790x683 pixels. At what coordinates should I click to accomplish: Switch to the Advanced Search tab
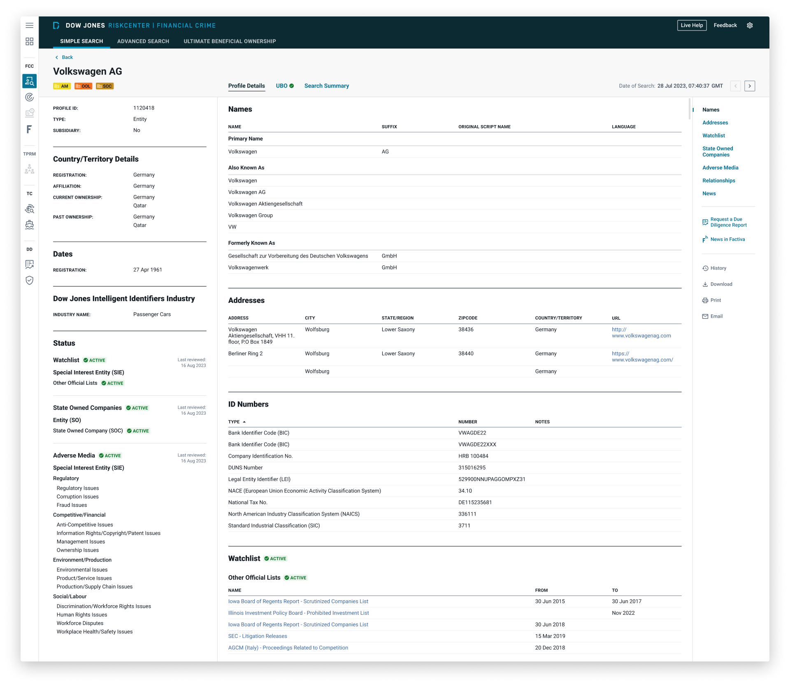tap(143, 41)
